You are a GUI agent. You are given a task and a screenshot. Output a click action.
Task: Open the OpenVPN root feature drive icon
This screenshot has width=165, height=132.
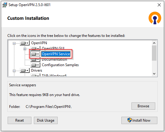click(24, 43)
